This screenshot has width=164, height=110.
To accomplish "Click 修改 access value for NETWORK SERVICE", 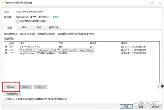I will [61, 47].
